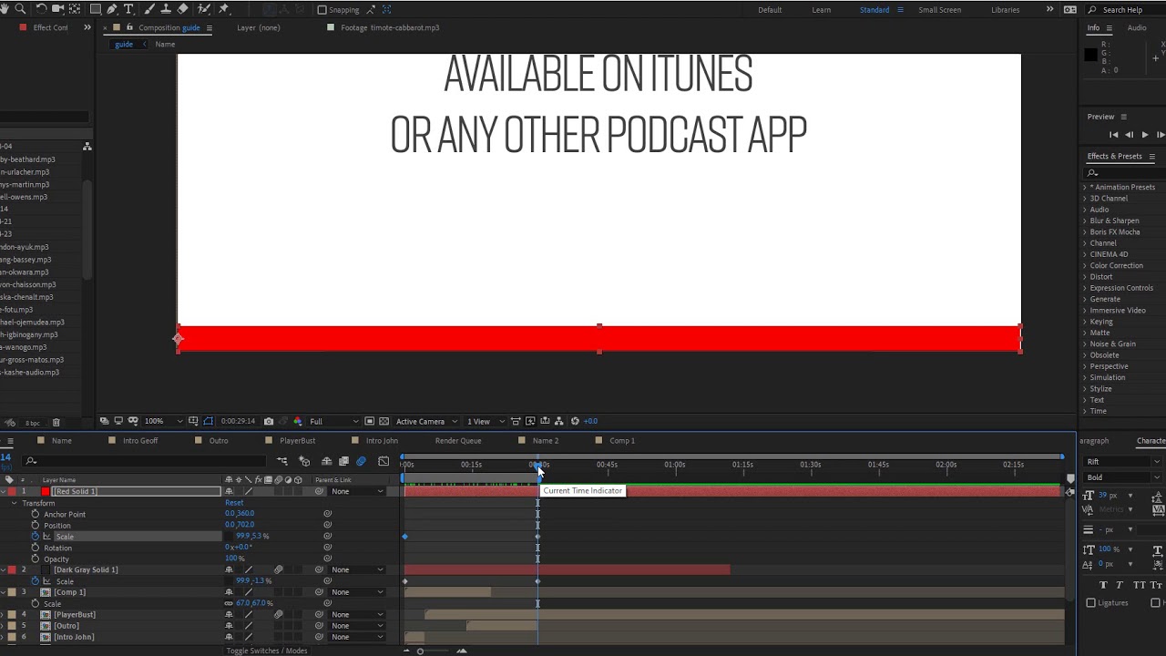The width and height of the screenshot is (1166, 656).
Task: Open parent dropdown for Red Solid 1
Action: (357, 492)
